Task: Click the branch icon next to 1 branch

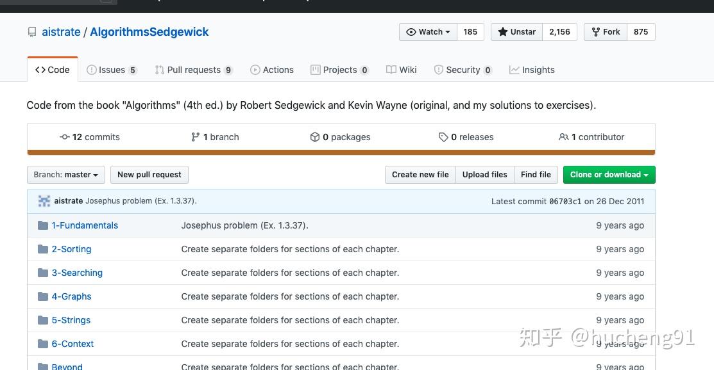Action: (196, 137)
